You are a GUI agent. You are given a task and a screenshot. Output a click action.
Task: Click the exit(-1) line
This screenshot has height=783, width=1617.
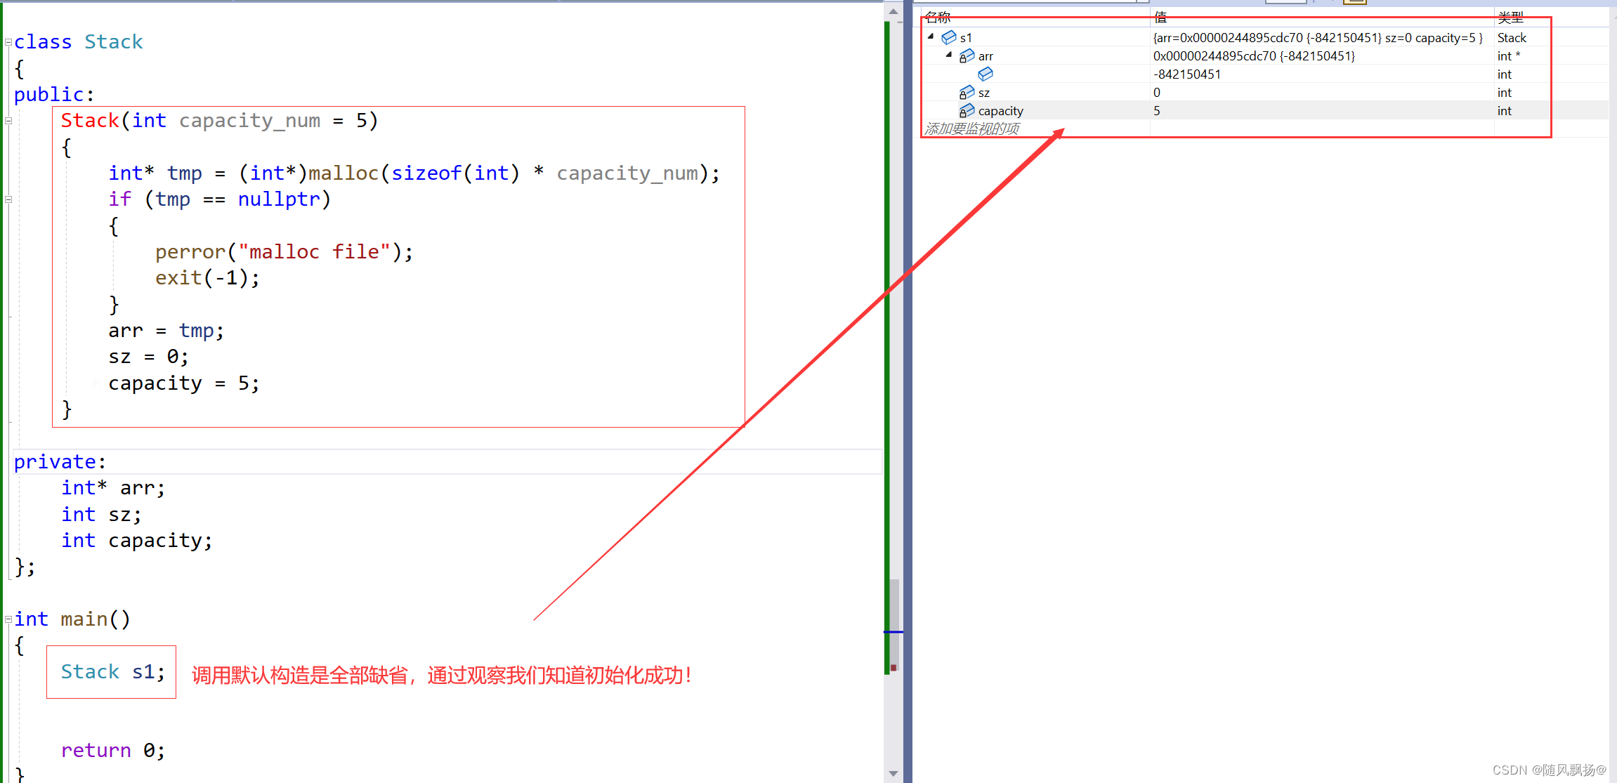pyautogui.click(x=207, y=278)
